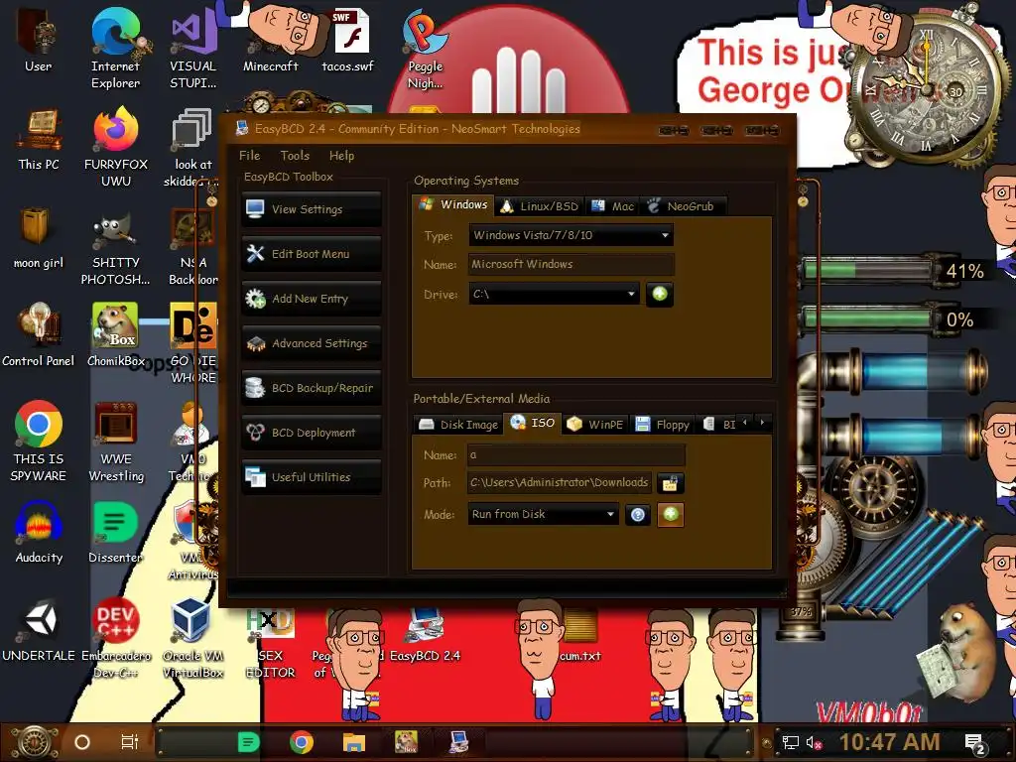Open Control Panel desktop icon
This screenshot has width=1016, height=762.
(39, 336)
